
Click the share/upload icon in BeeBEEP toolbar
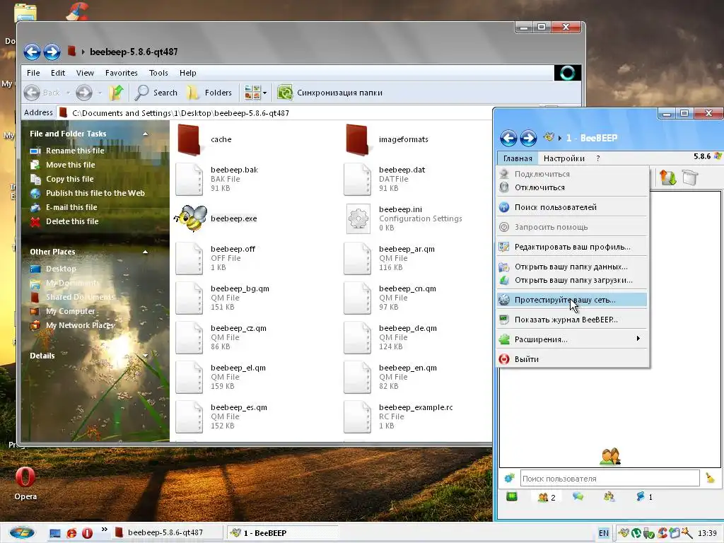pos(667,177)
